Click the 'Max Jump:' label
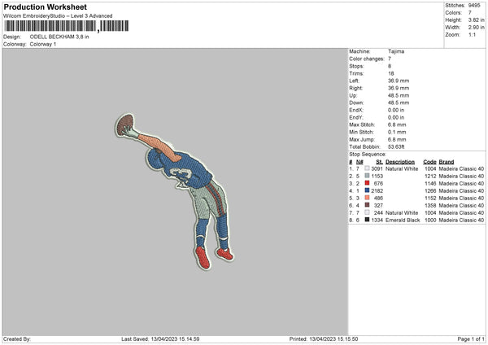The image size is (488, 345). (x=362, y=139)
